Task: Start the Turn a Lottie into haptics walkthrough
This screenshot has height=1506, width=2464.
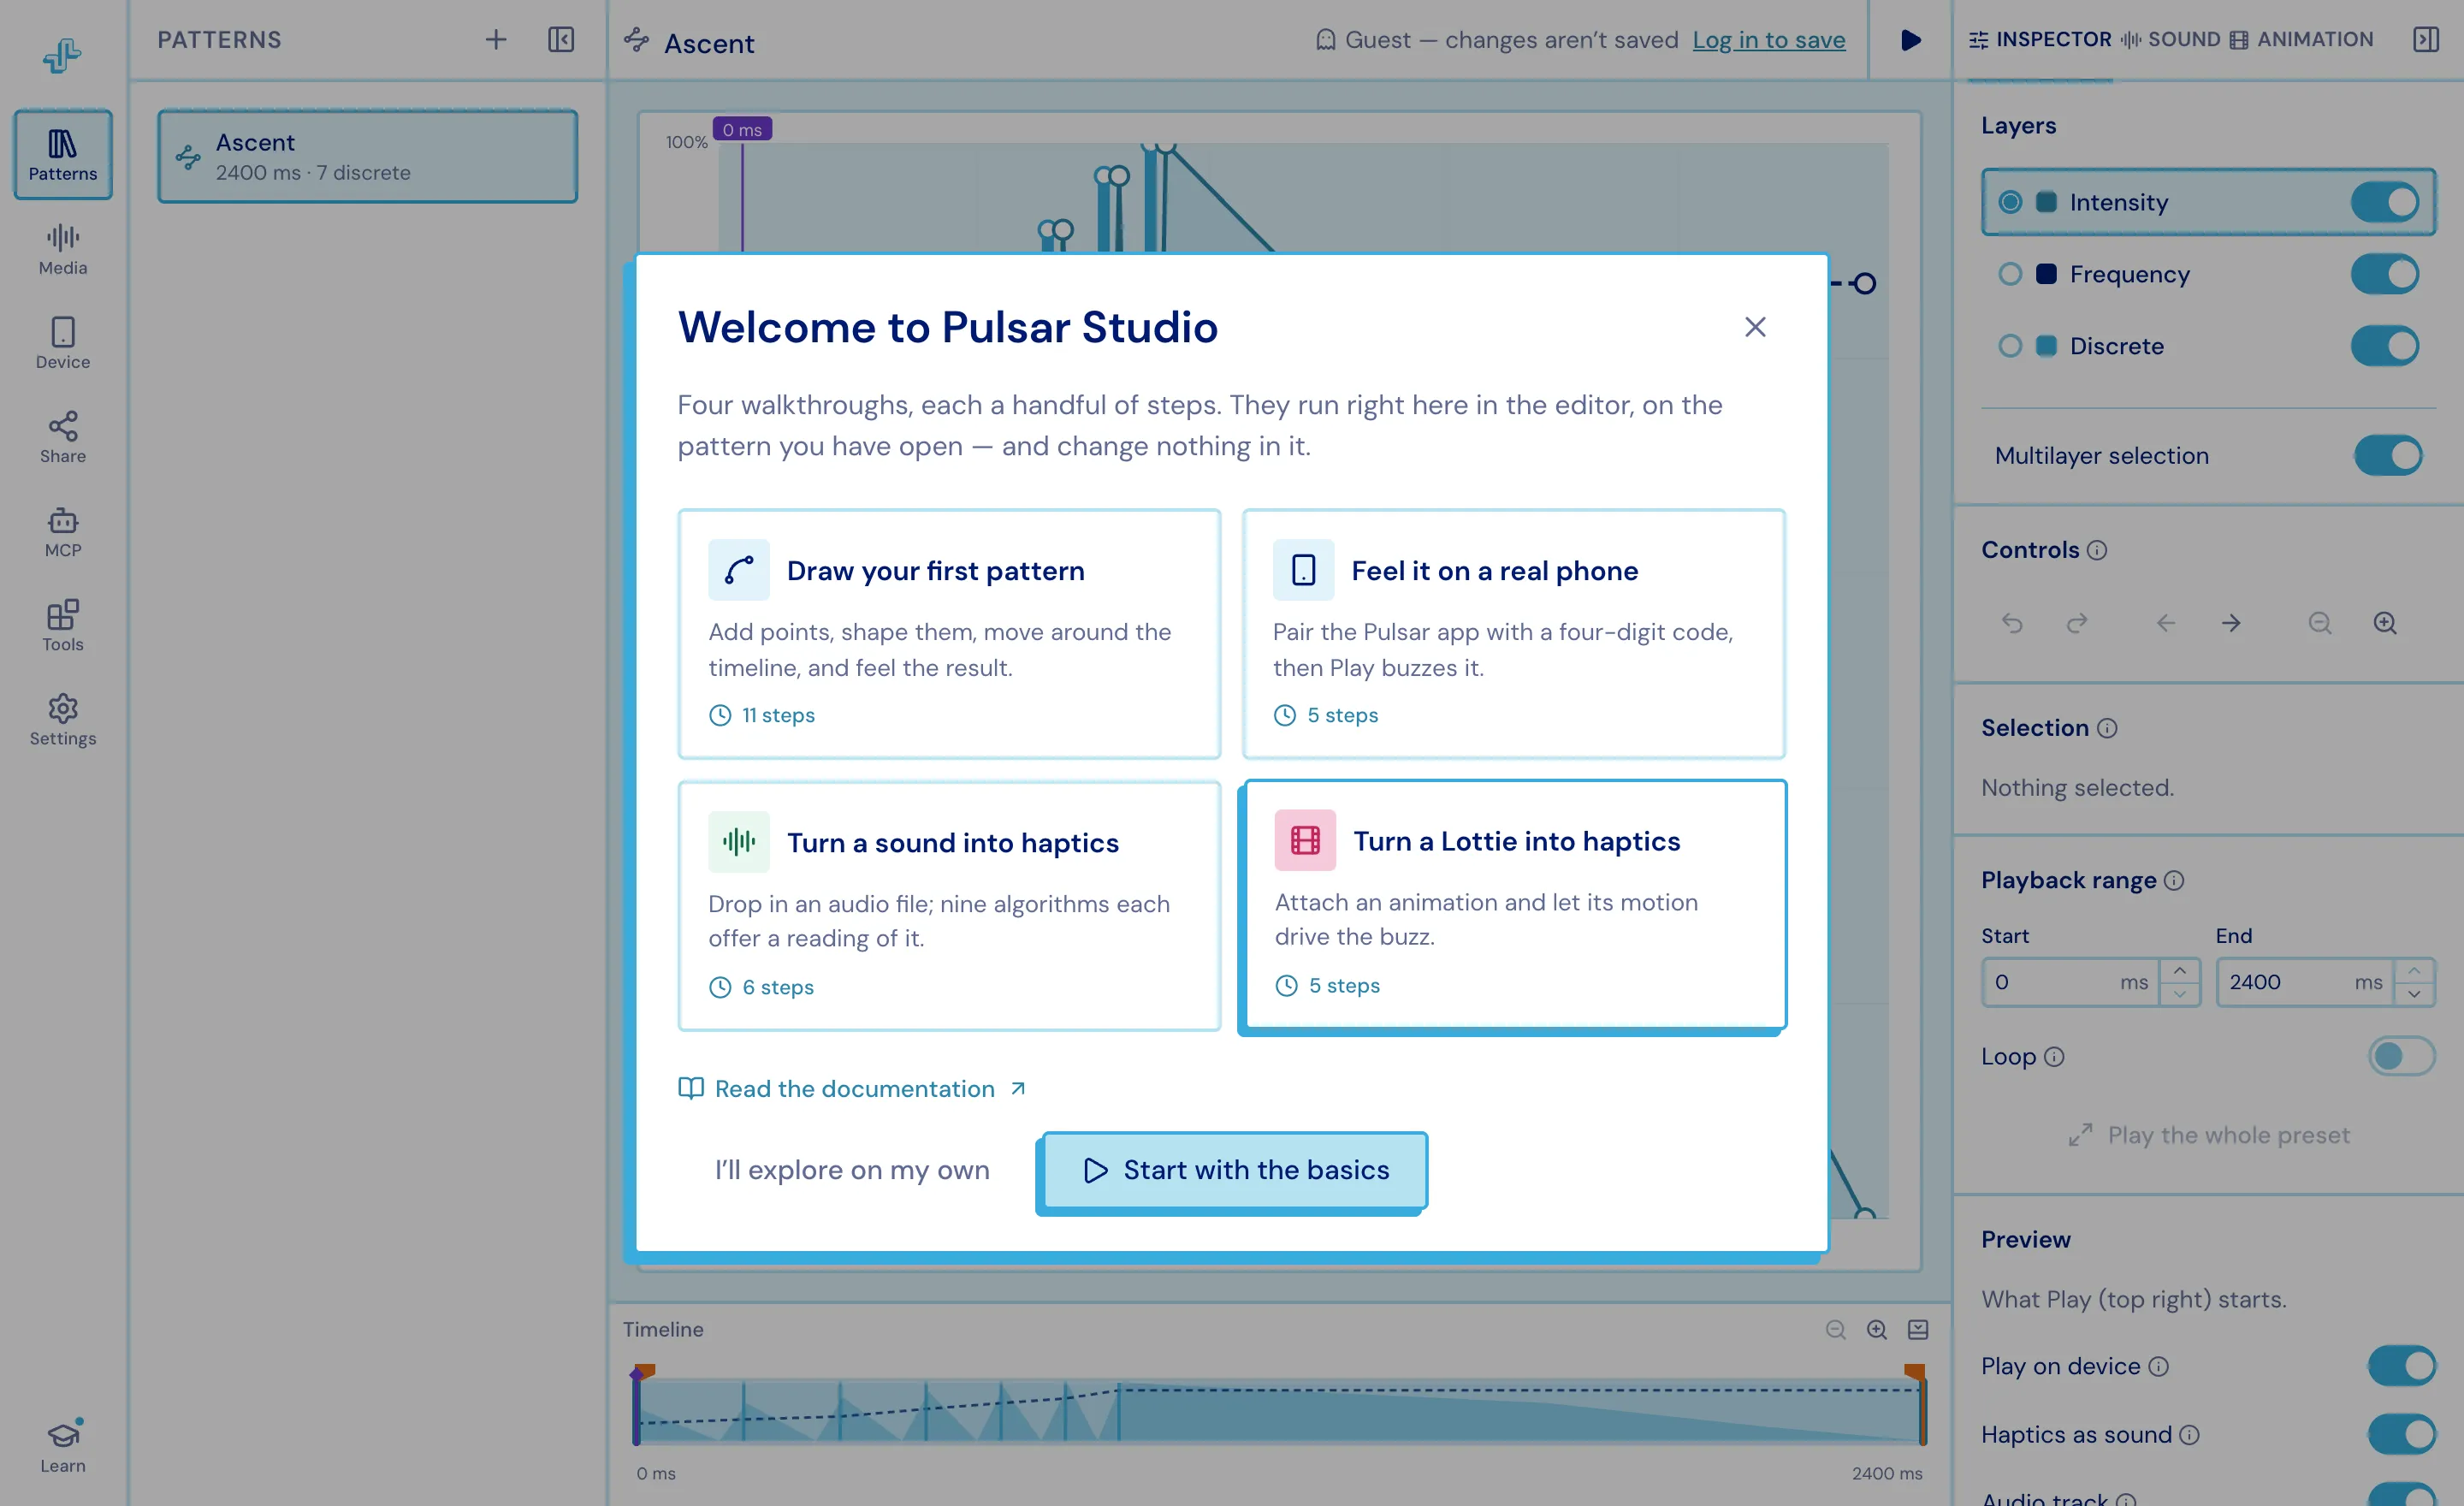Action: (x=1515, y=904)
